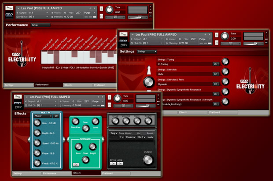Viewport: 273px width, 181px height.
Task: Toggle Mute button in Settings window
Action: [x=217, y=42]
